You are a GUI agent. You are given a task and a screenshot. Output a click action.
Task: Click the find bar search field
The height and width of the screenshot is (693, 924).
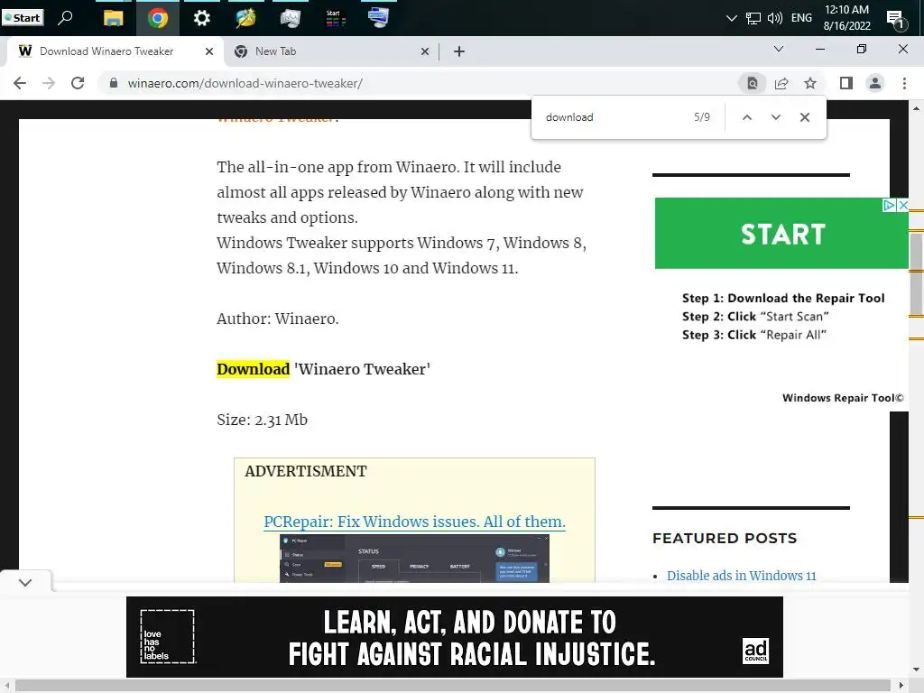click(x=613, y=117)
